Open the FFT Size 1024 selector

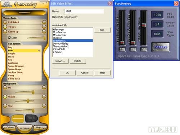pos(157,15)
